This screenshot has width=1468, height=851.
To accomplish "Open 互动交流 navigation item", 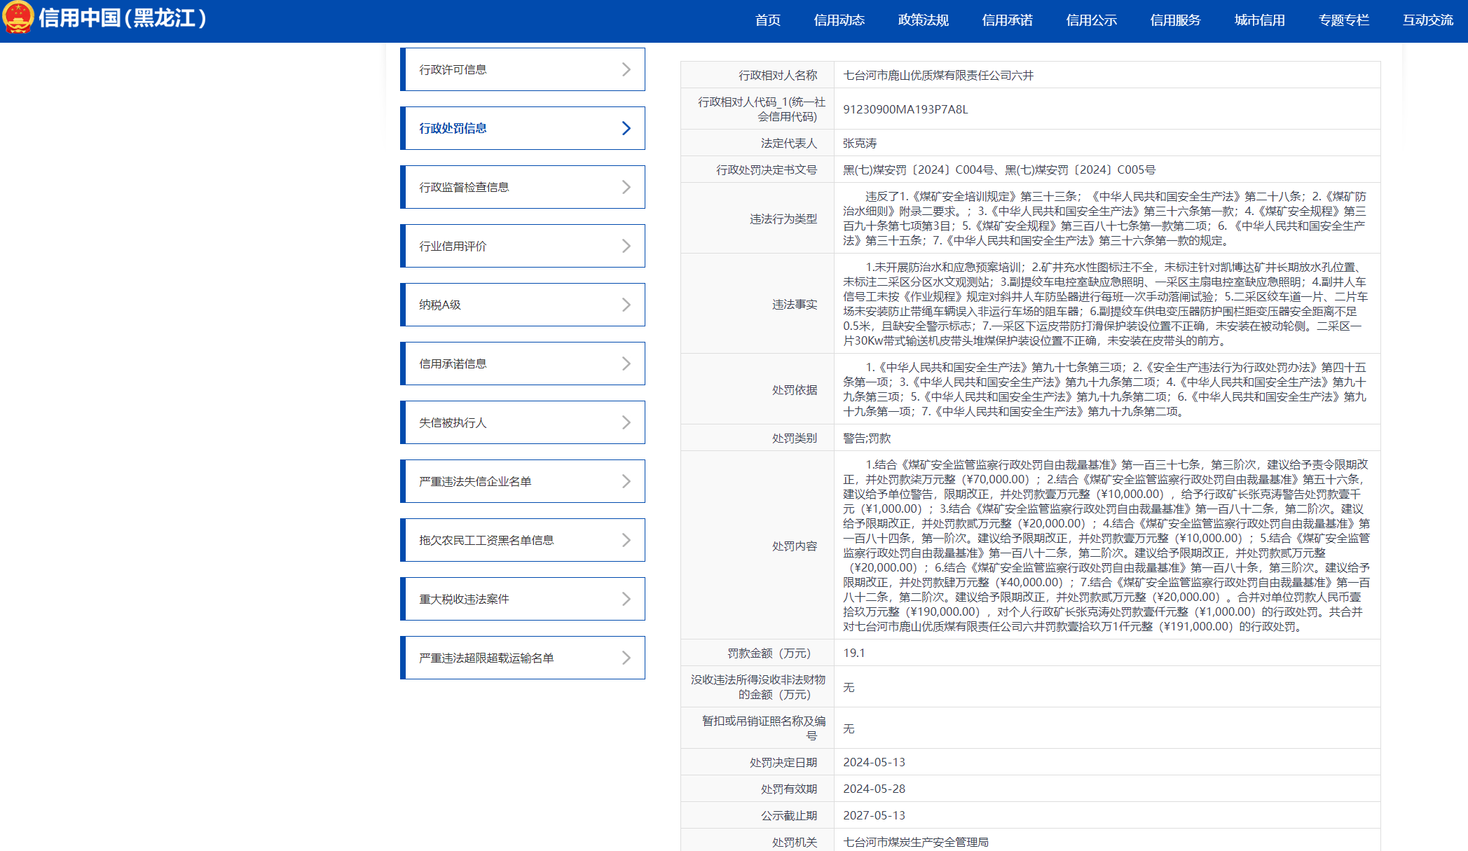I will (x=1427, y=20).
